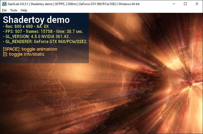Click the '[SPACE]: toggle animation' hint
Viewport: 203px width, 134px height.
point(30,49)
